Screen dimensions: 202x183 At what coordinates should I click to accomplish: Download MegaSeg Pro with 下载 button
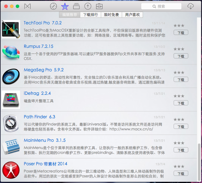point(181,79)
